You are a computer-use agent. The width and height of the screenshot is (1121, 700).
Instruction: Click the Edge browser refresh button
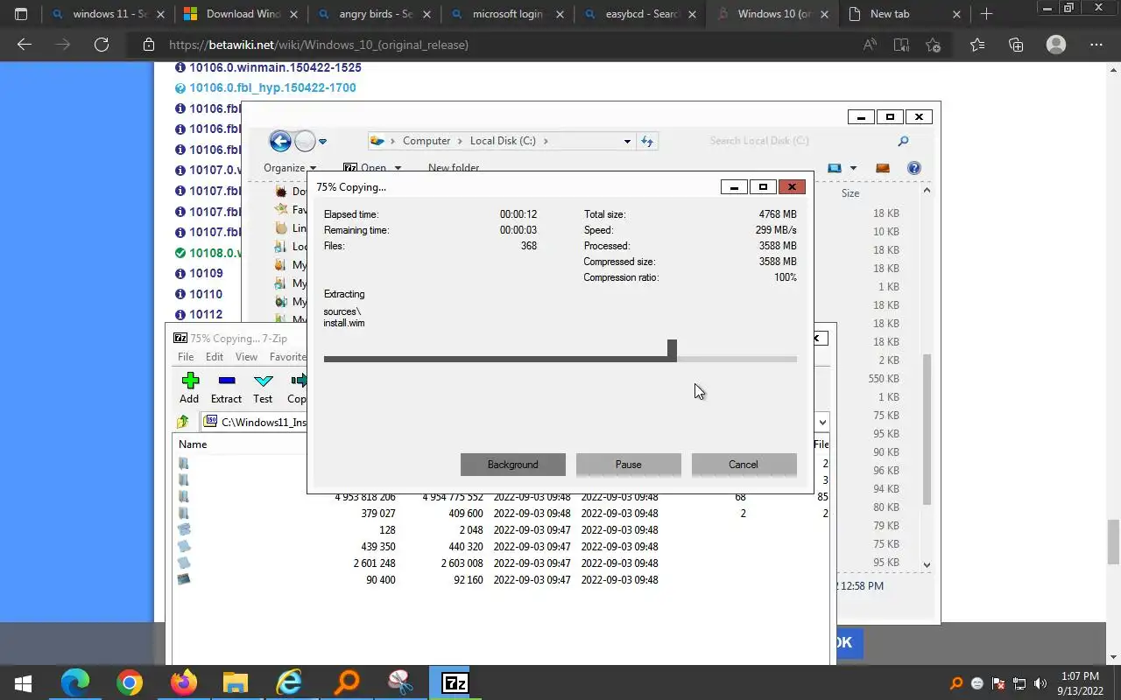pos(101,45)
